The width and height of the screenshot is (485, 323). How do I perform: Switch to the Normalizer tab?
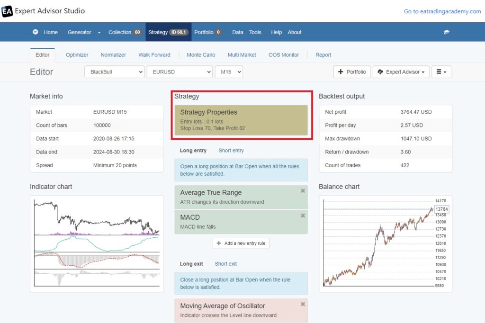113,55
